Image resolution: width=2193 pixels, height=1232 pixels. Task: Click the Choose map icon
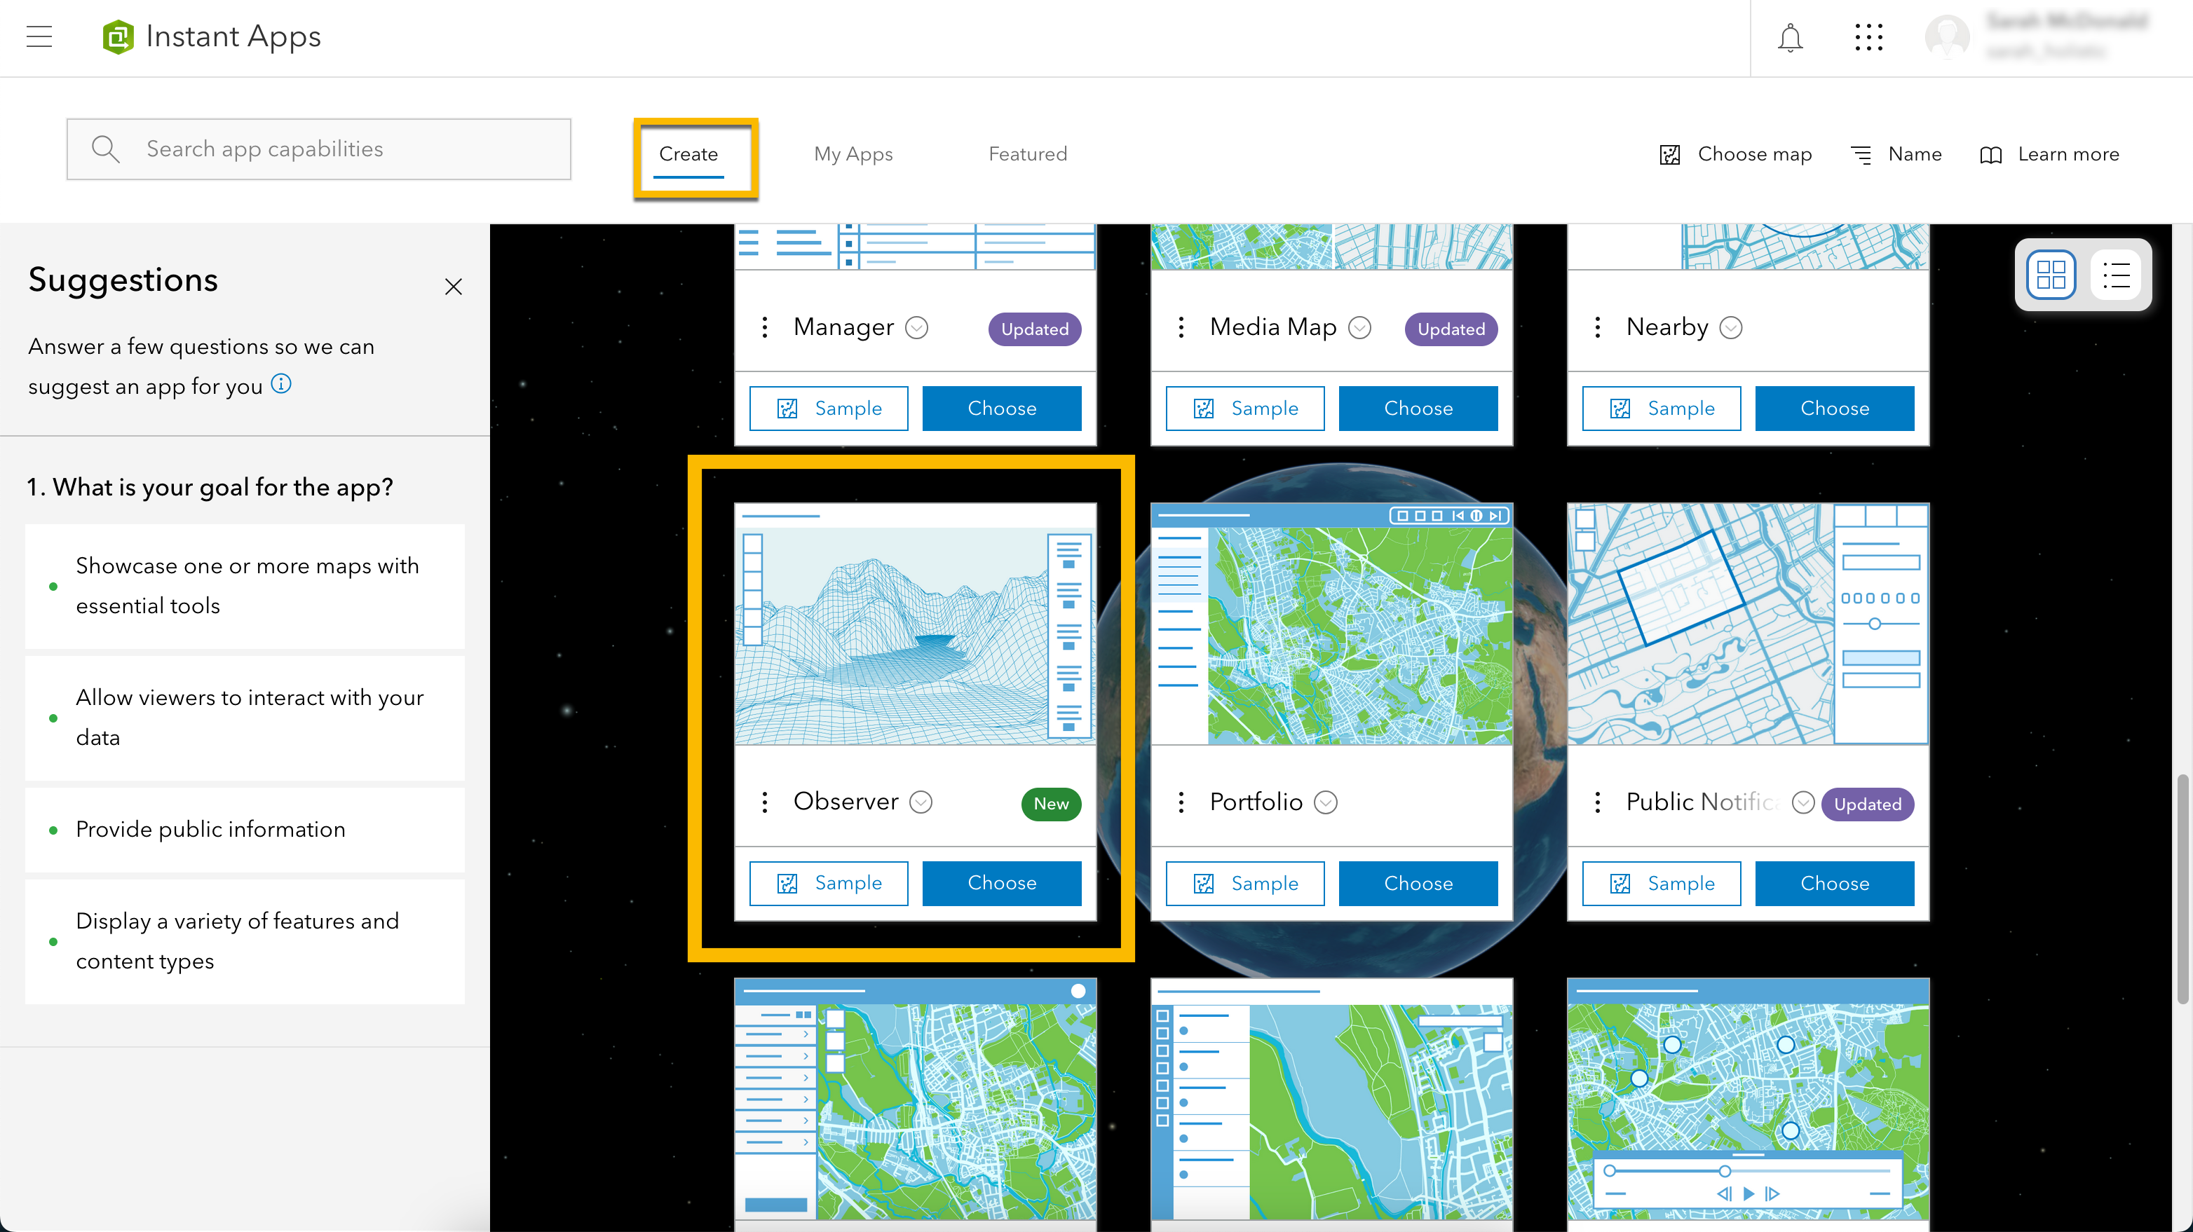coord(1669,154)
